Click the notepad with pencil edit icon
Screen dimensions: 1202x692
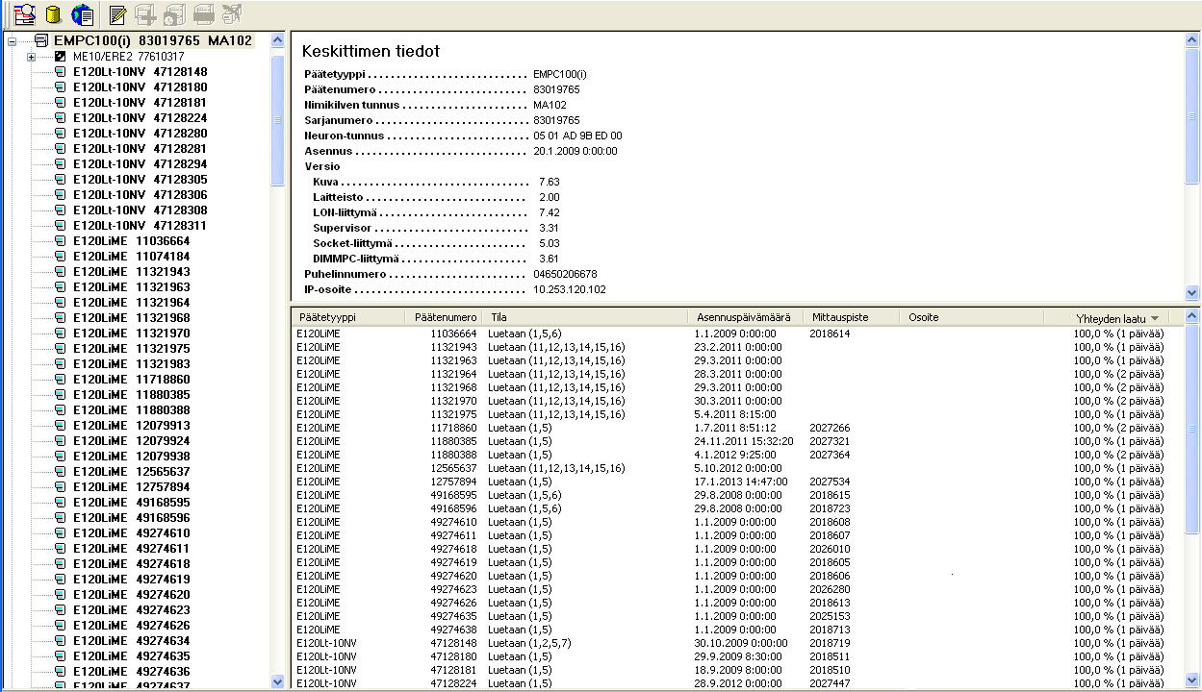[117, 14]
